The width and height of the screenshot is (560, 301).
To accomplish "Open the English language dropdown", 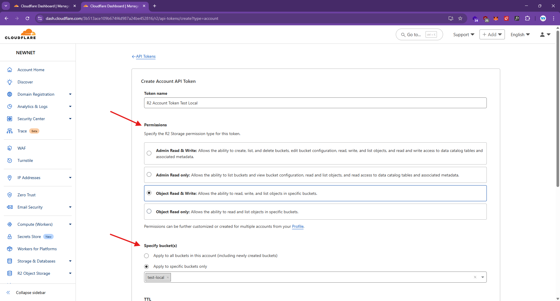I will (520, 34).
